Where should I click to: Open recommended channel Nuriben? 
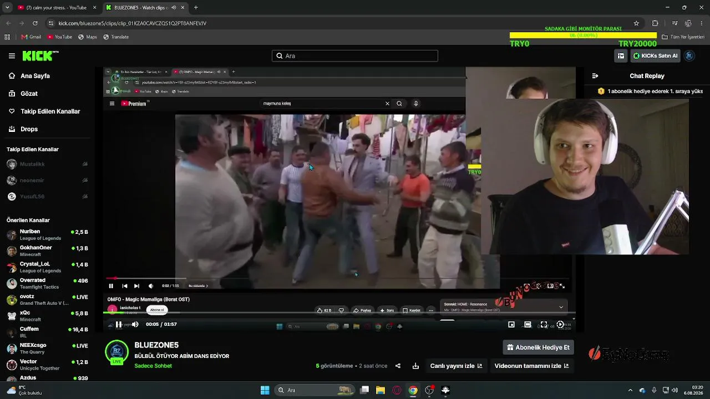47,235
